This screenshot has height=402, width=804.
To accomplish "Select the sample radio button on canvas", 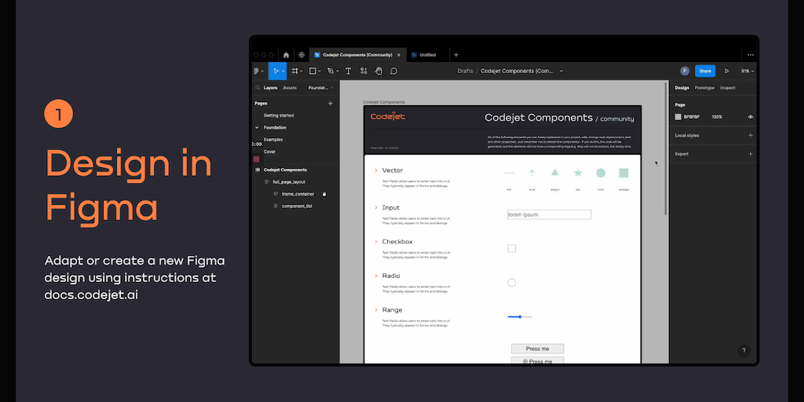I will coord(512,283).
